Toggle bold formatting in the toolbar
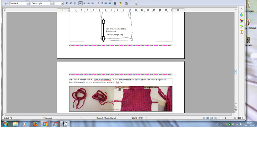This screenshot has width=257, height=144. point(67,3)
